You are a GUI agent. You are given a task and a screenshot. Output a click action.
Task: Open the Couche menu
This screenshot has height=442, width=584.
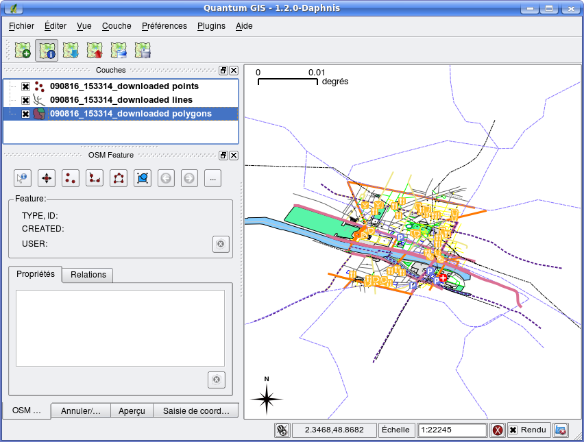point(117,26)
